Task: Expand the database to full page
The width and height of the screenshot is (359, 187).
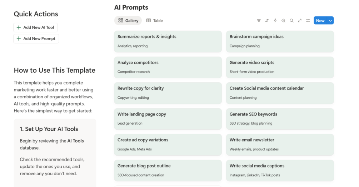Action: [x=300, y=21]
